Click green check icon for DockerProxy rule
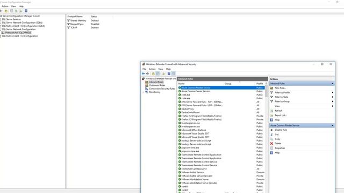The image size is (344, 193). coord(180,109)
